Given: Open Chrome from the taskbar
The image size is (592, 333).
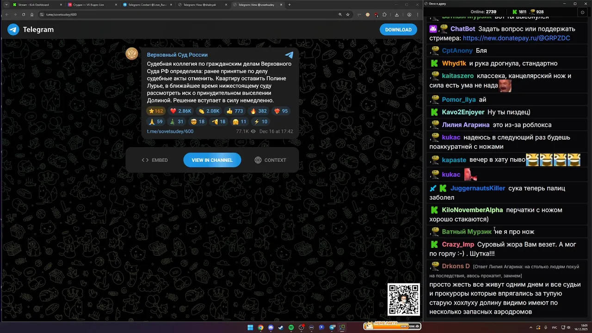Looking at the screenshot, I should (x=260, y=327).
